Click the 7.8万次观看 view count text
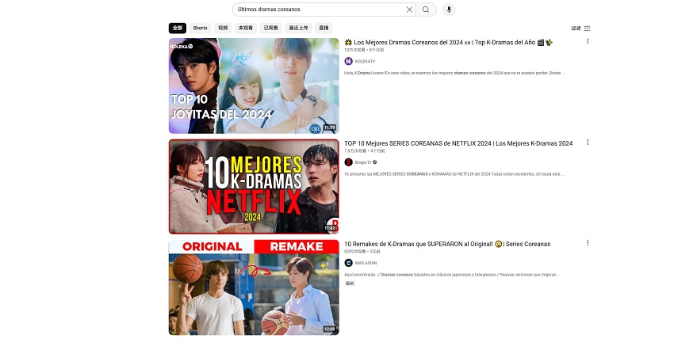 click(355, 151)
